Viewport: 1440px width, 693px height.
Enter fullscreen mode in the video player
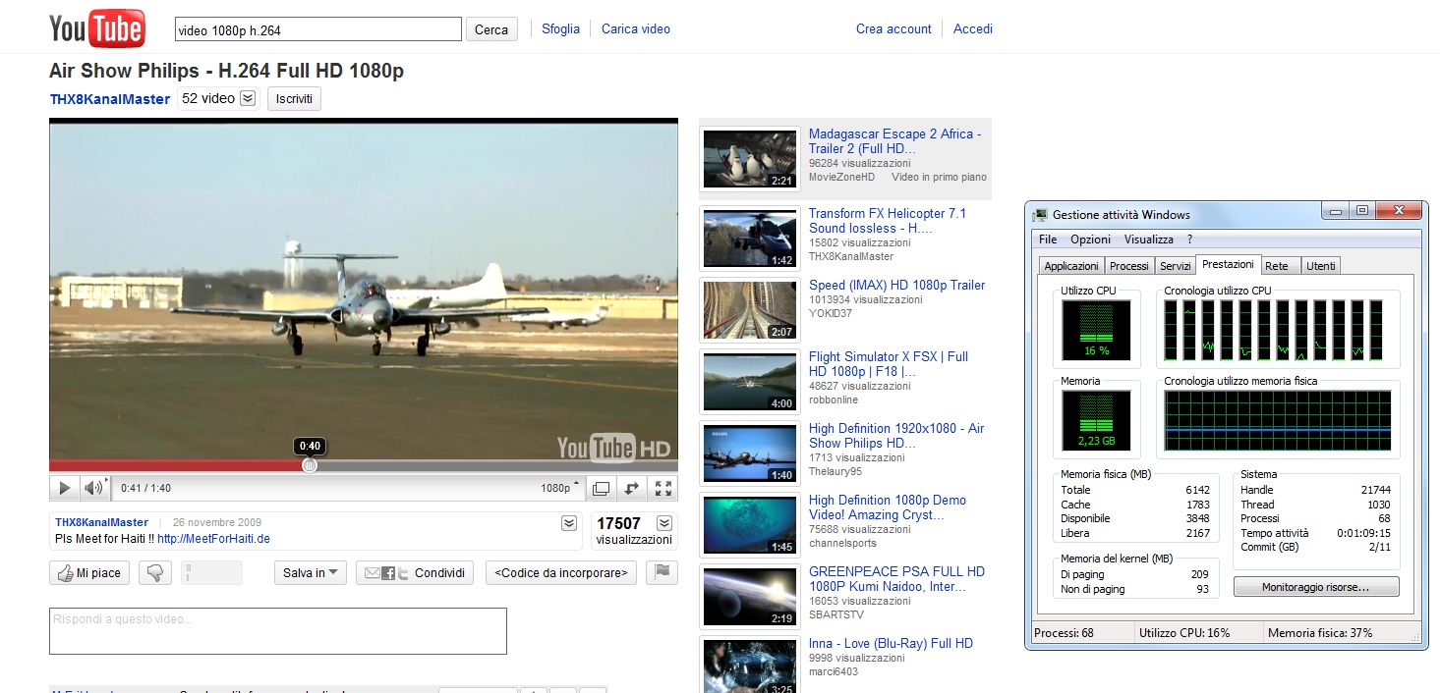(x=663, y=488)
